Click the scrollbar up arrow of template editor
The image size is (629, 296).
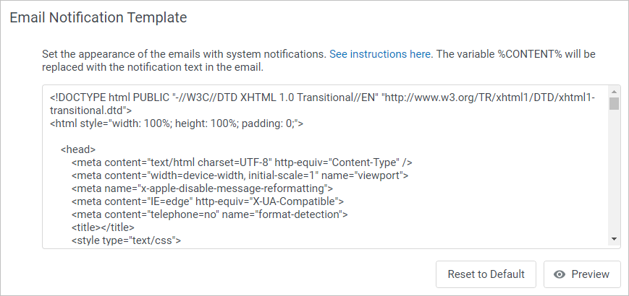coord(614,91)
